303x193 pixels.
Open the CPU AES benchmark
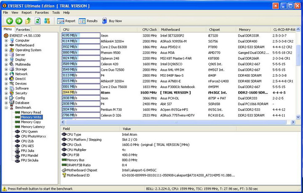click(x=27, y=146)
